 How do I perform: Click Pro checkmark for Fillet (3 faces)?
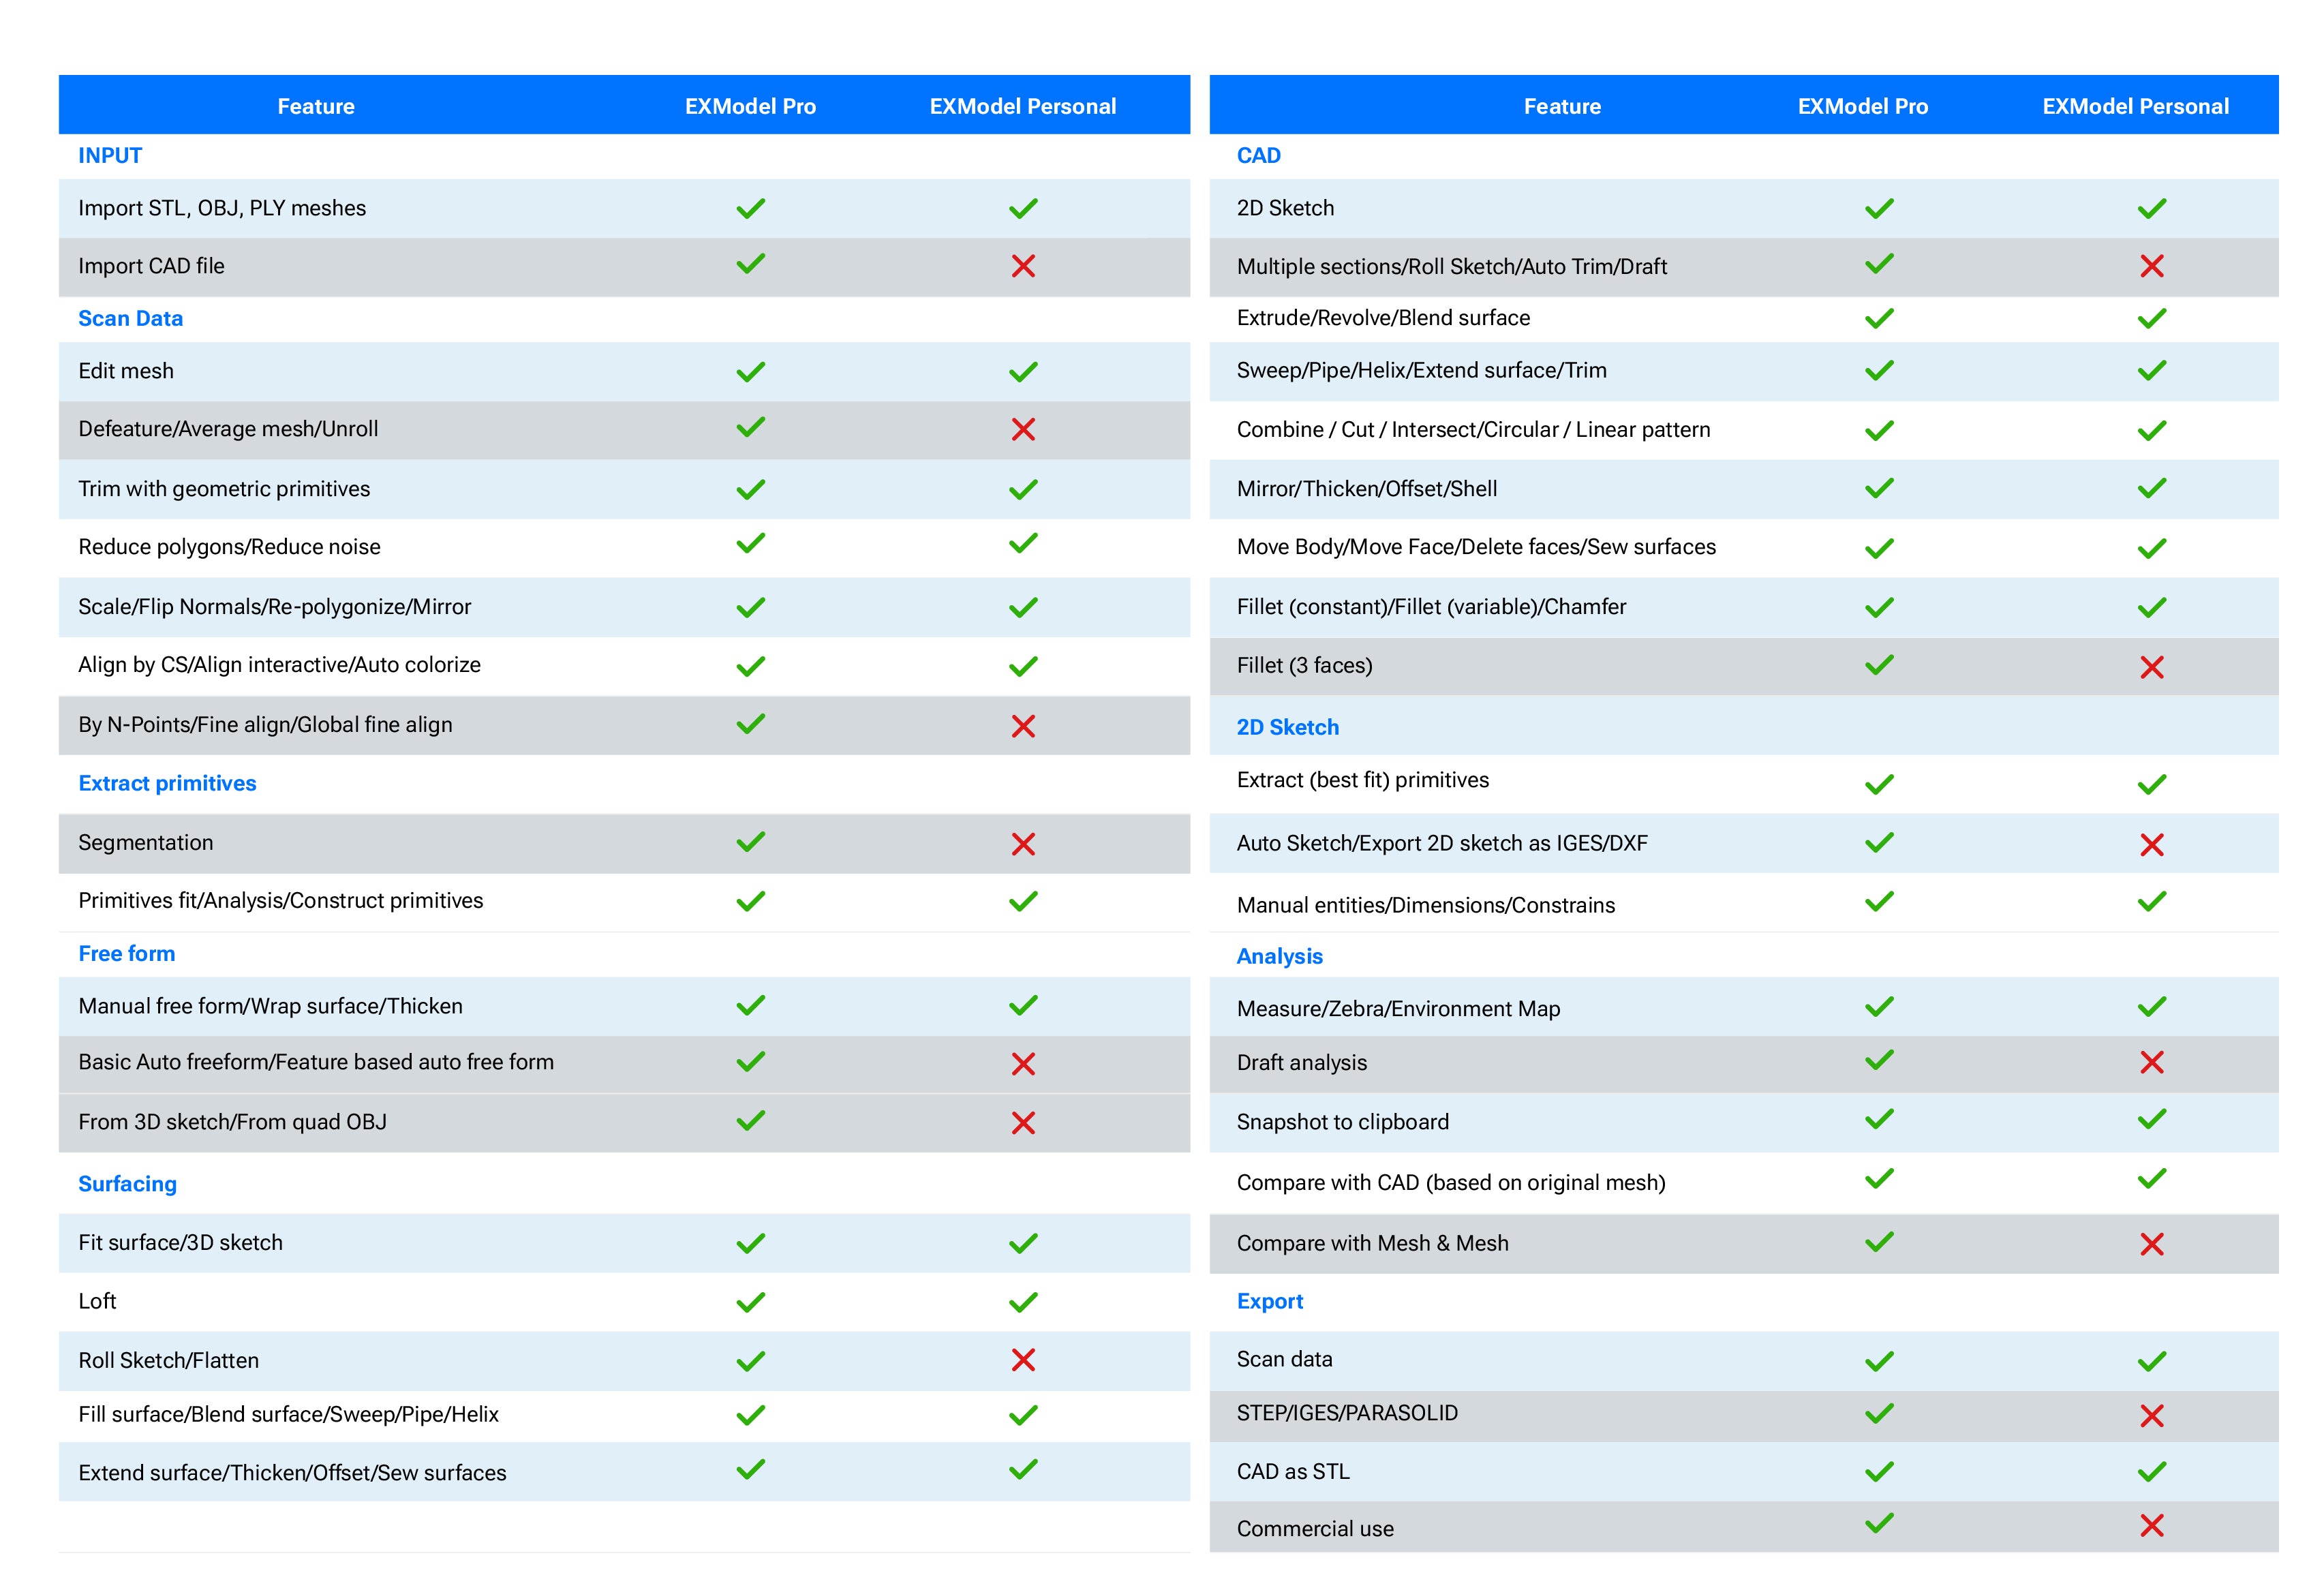1879,665
